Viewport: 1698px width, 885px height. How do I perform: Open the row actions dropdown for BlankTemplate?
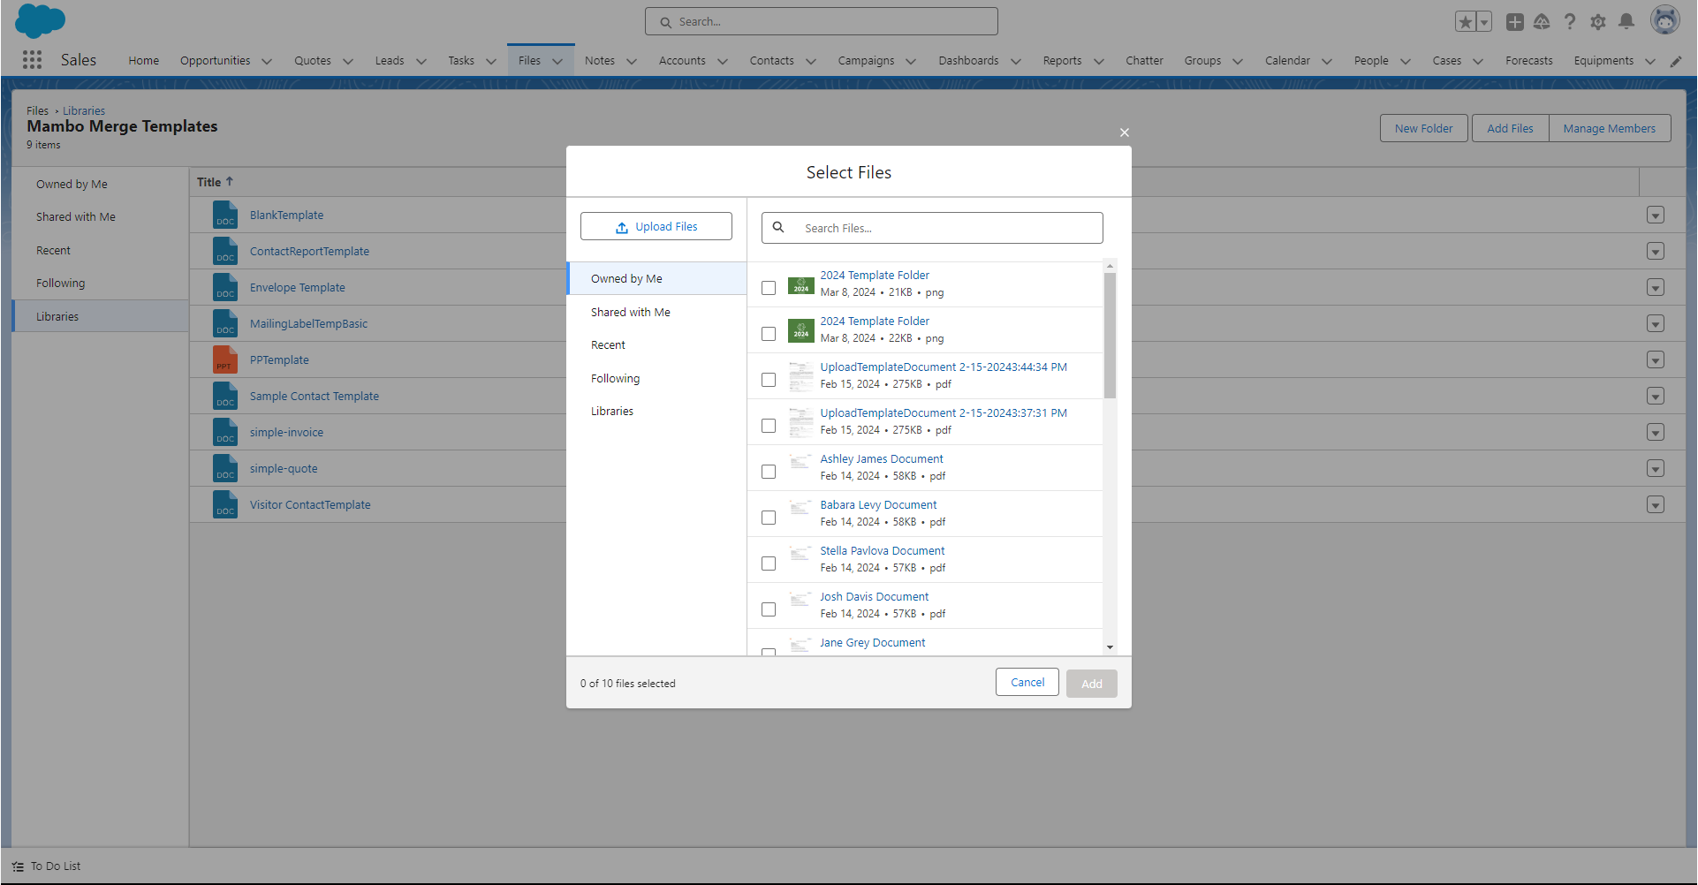[1656, 215]
